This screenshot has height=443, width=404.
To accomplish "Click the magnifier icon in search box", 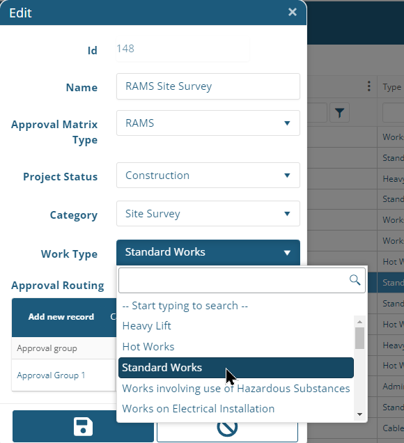I will pos(355,280).
